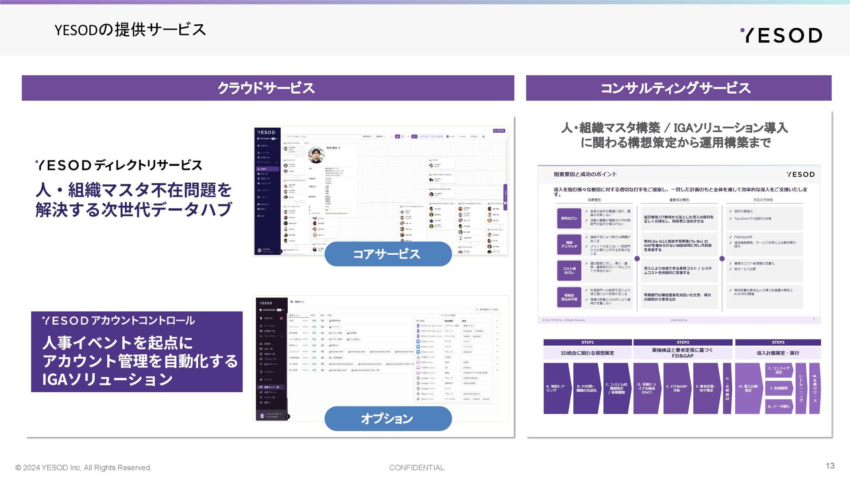Click the slide page number 13
Viewport: 850px width, 478px height.
pos(830,466)
